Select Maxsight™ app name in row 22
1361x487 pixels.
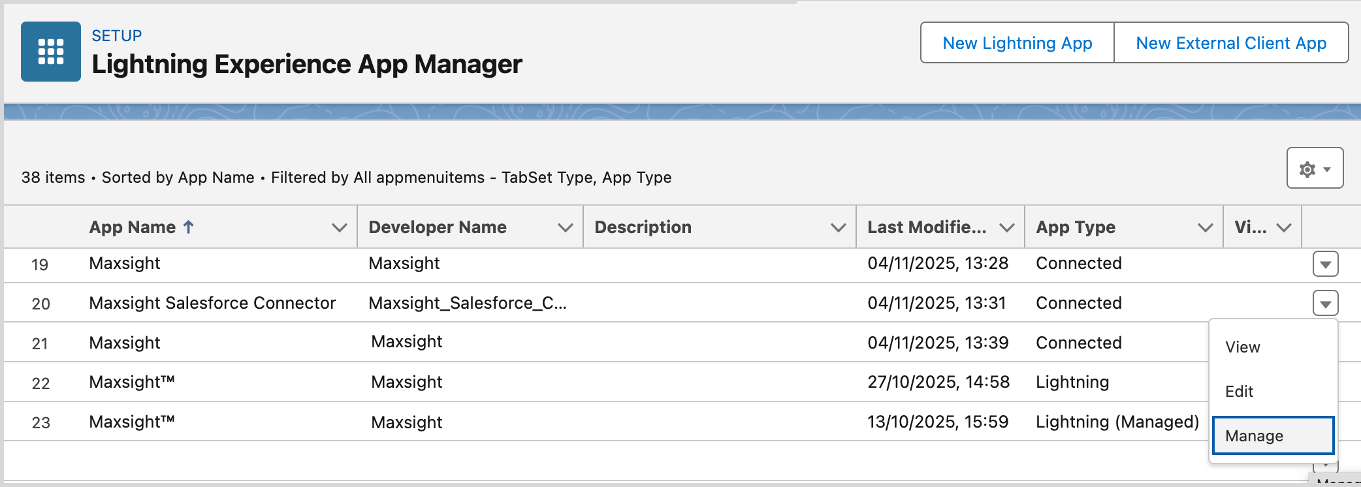(x=132, y=382)
